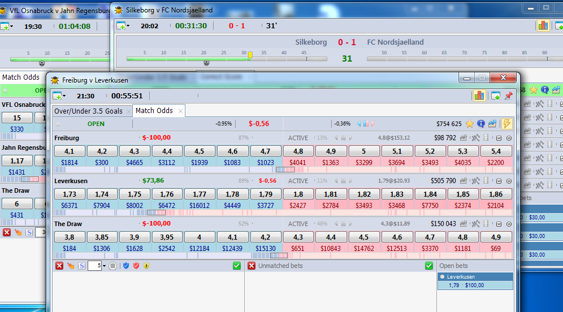Click orange arrow icon in bets toolbar
The height and width of the screenshot is (312, 563).
coord(71,266)
